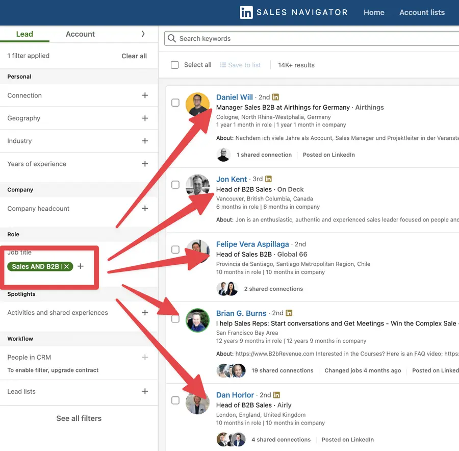Viewport: 459px width, 451px height.
Task: Remove the Sales AND B2B filter via its X icon
Action: pos(66,266)
